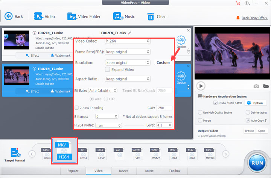
Task: Open the settings gear in the title bar
Action: coord(247,3)
